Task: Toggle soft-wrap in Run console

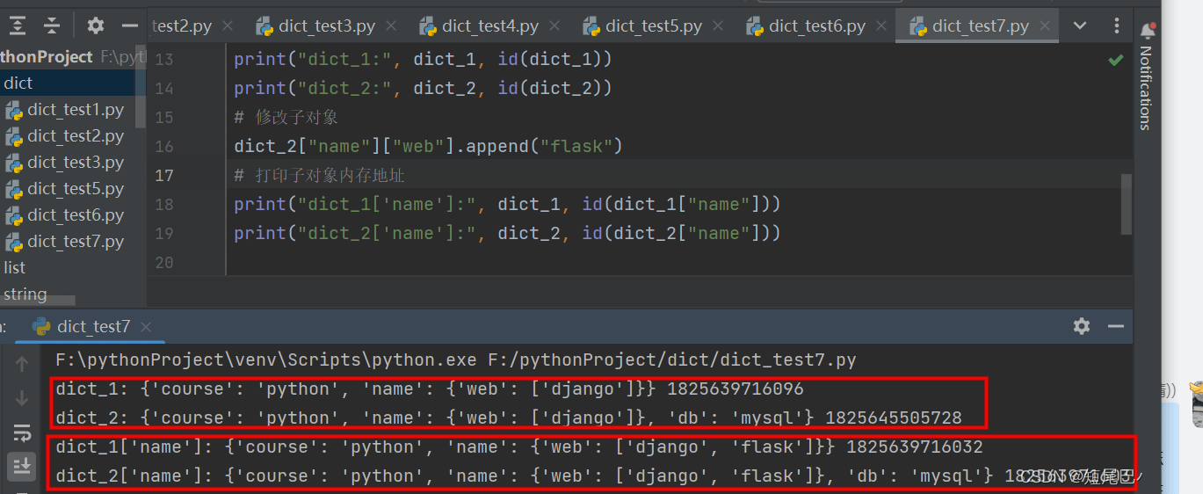Action: 22,432
